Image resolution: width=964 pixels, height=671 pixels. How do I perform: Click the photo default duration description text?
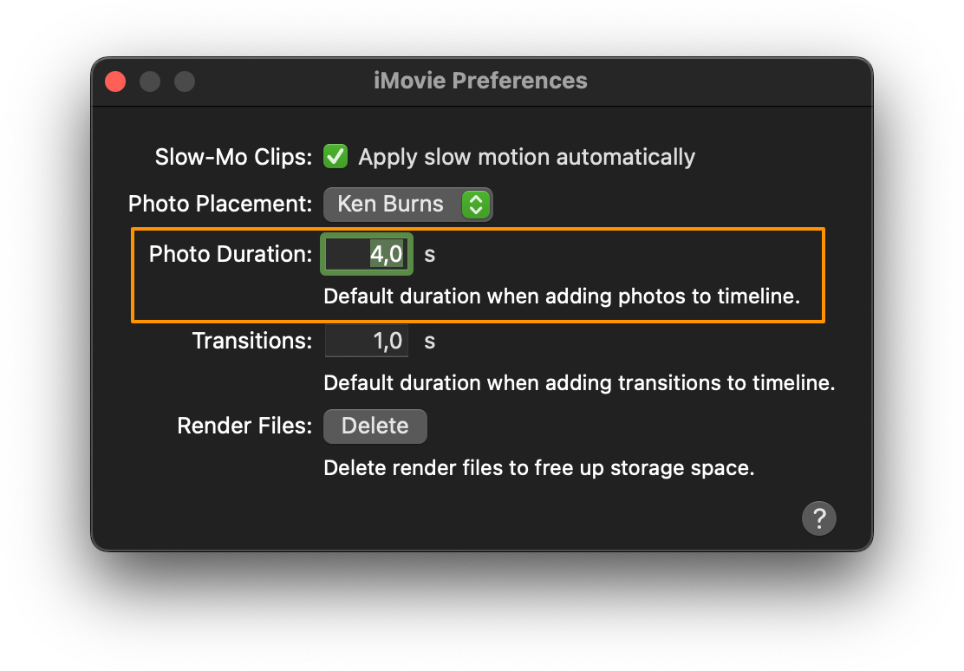click(x=561, y=296)
